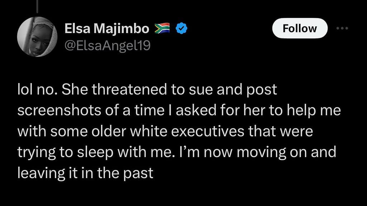The height and width of the screenshot is (206, 367).
Task: Click the thread connector line above avatar
Action: pyautogui.click(x=37, y=7)
